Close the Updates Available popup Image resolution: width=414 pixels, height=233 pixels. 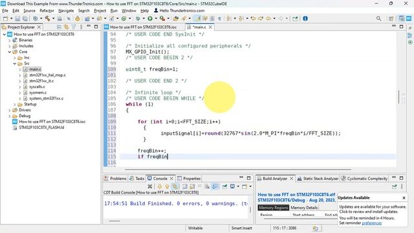(404, 198)
